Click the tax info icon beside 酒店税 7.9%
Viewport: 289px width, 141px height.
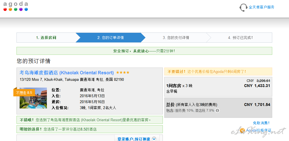click(217, 110)
